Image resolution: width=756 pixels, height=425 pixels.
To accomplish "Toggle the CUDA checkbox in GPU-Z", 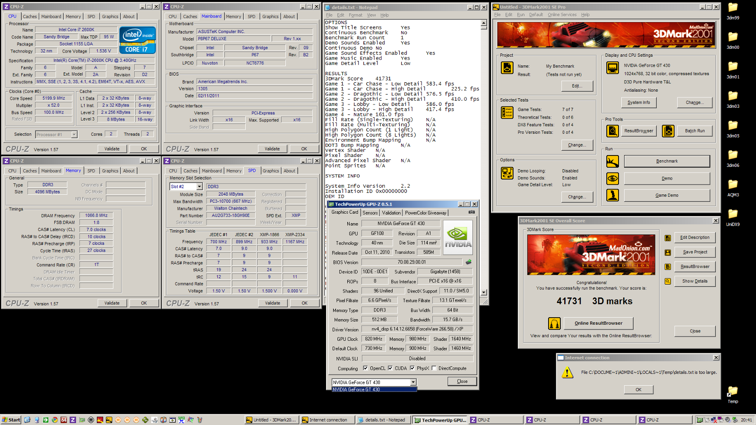I will 390,368.
